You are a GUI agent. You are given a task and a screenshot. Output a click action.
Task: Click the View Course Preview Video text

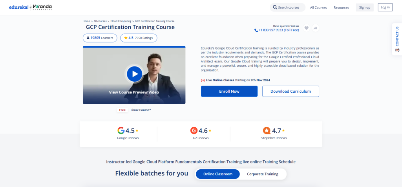[x=134, y=92]
